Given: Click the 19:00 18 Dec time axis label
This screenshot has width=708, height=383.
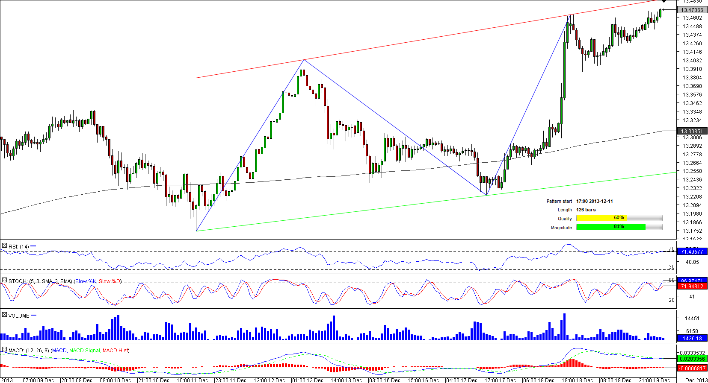Looking at the screenshot, I should click(x=577, y=380).
